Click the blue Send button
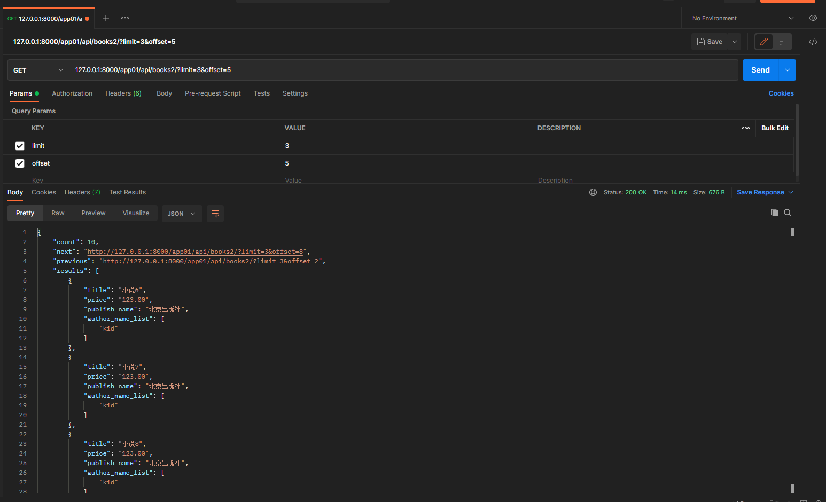The width and height of the screenshot is (826, 502). (760, 70)
